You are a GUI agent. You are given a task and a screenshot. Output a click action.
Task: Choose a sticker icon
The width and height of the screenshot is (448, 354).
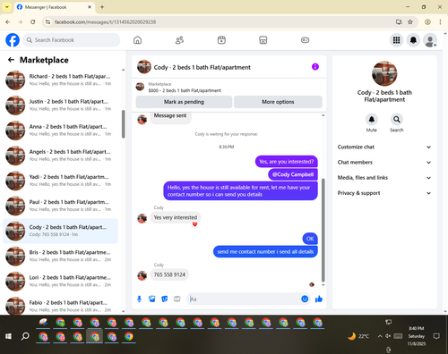click(x=165, y=299)
